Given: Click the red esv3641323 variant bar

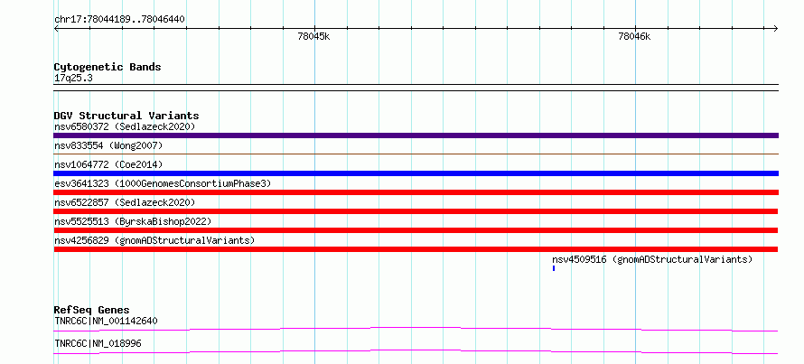Looking at the screenshot, I should coord(416,192).
